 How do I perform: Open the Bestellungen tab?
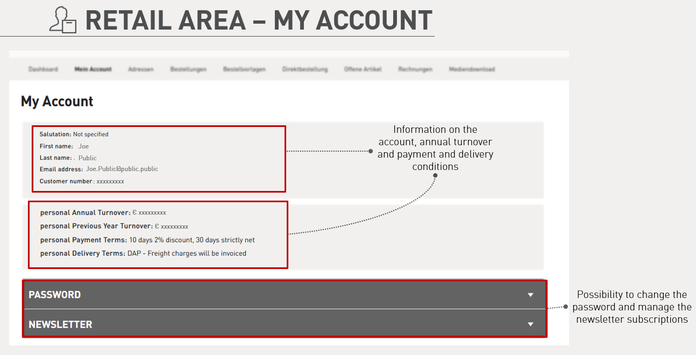point(188,69)
